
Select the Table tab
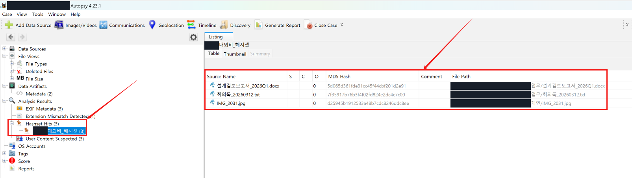tap(214, 54)
